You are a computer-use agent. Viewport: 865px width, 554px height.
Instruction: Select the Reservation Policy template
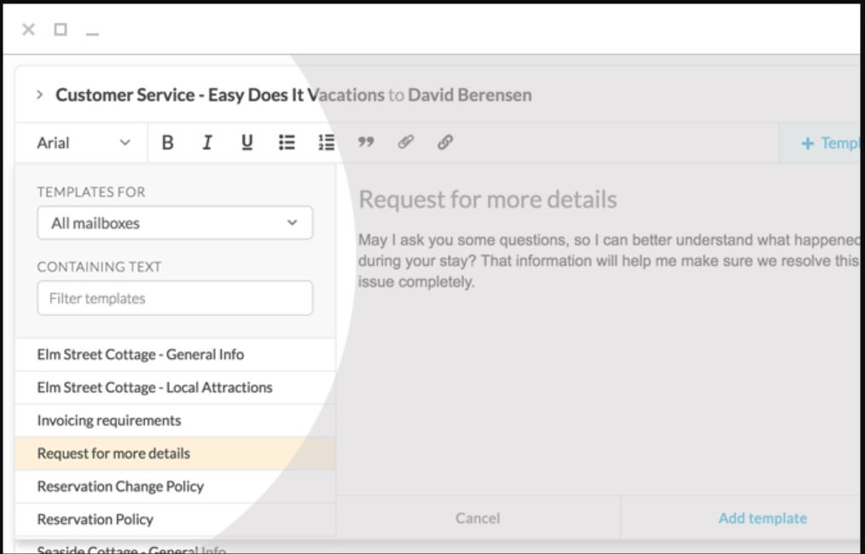click(x=176, y=519)
